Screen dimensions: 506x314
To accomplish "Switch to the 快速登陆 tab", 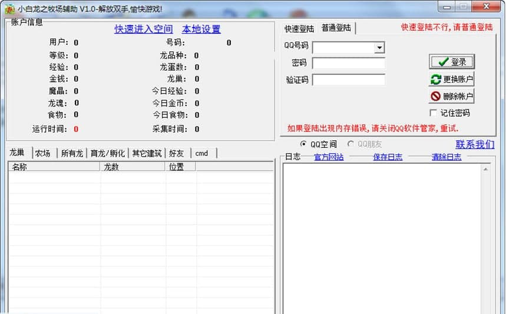I will [x=299, y=29].
